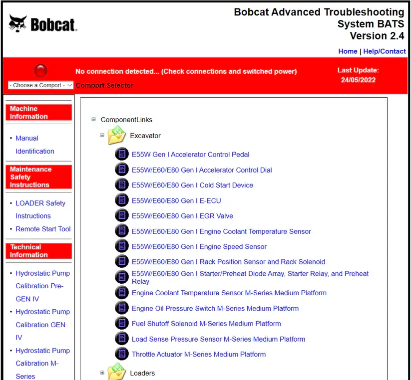Click the red connection status indicator
411x380 pixels.
(x=40, y=71)
